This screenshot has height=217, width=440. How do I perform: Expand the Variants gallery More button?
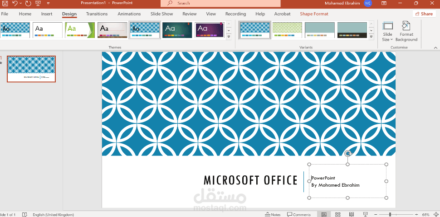[372, 37]
